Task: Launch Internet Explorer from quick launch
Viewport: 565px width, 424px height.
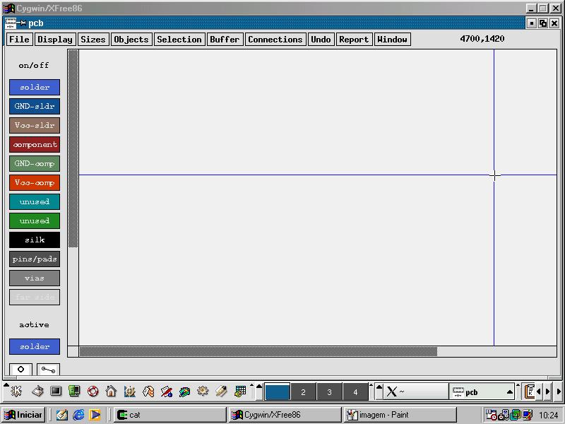Action: coord(78,415)
